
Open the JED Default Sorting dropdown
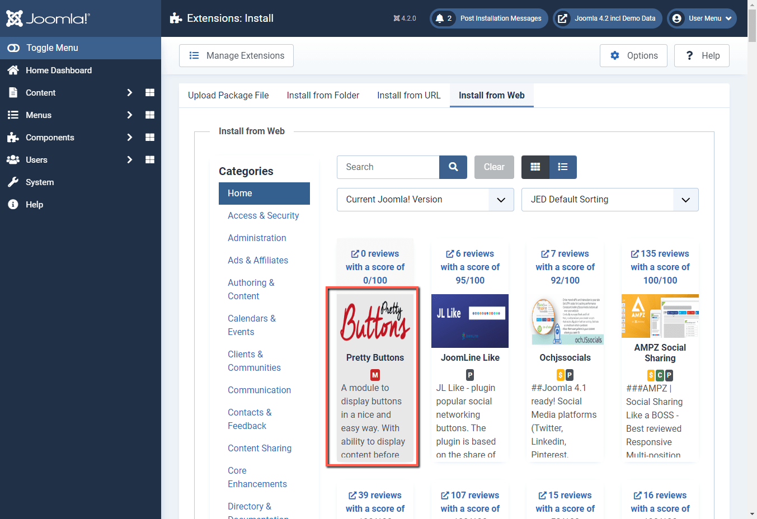[609, 199]
